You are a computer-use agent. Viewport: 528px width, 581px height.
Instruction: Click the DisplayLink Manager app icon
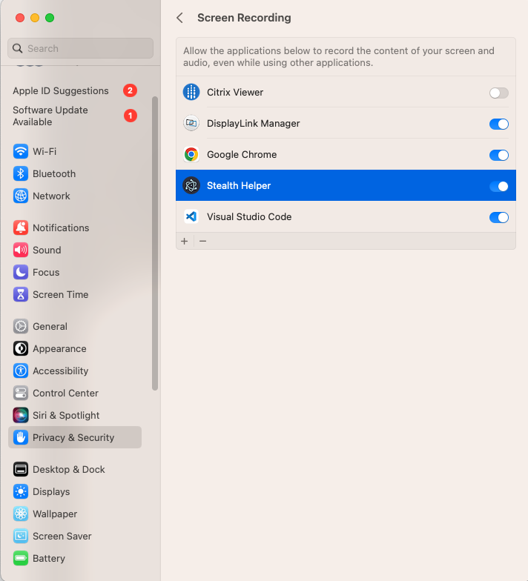pyautogui.click(x=191, y=123)
